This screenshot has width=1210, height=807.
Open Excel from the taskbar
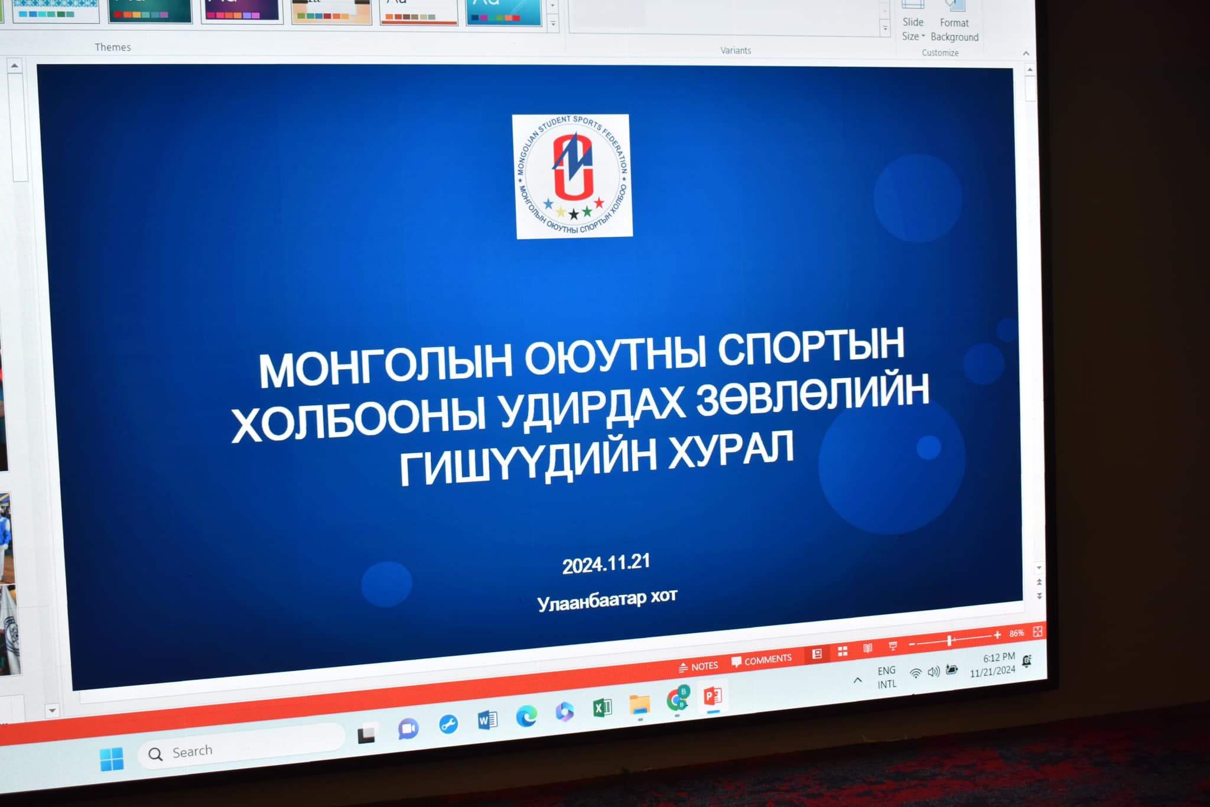[601, 708]
